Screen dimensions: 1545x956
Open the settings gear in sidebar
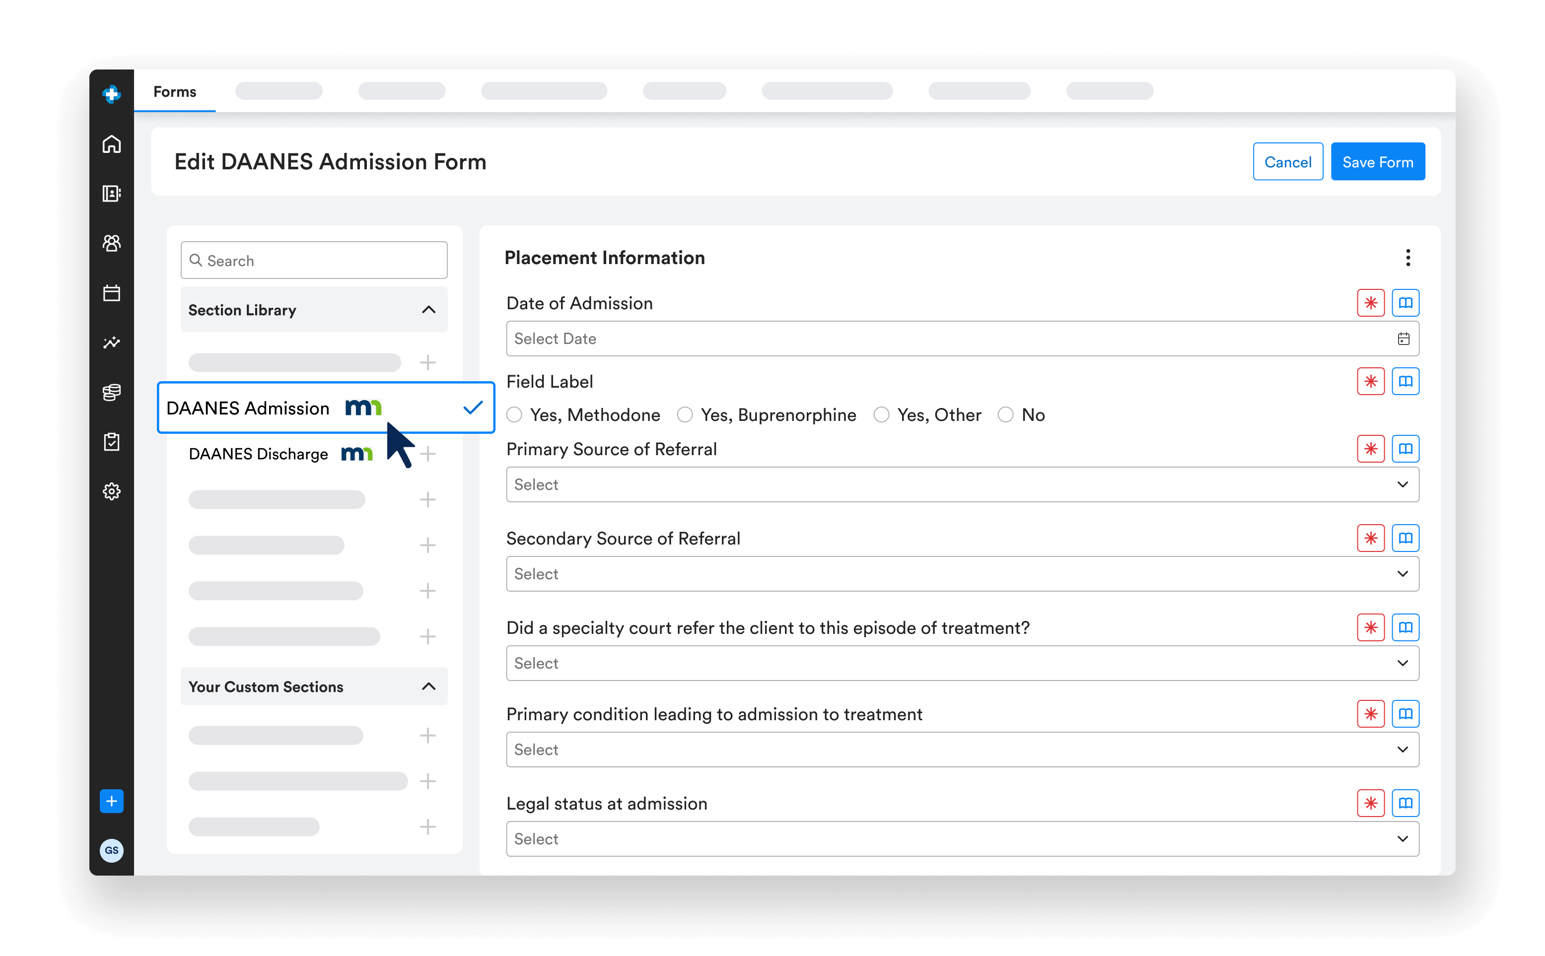[111, 491]
